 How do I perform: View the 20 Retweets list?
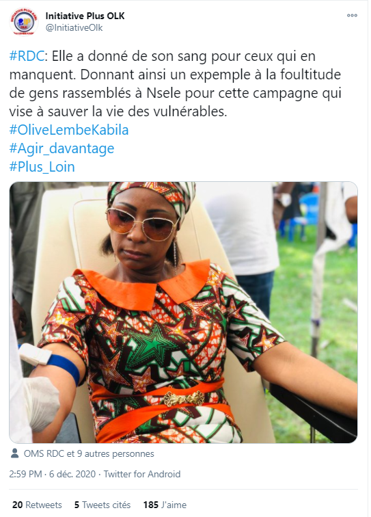point(37,505)
